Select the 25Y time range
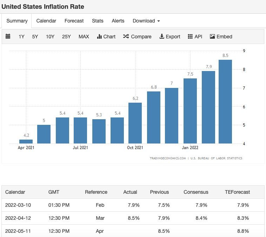The width and height of the screenshot is (266, 237). tap(66, 37)
